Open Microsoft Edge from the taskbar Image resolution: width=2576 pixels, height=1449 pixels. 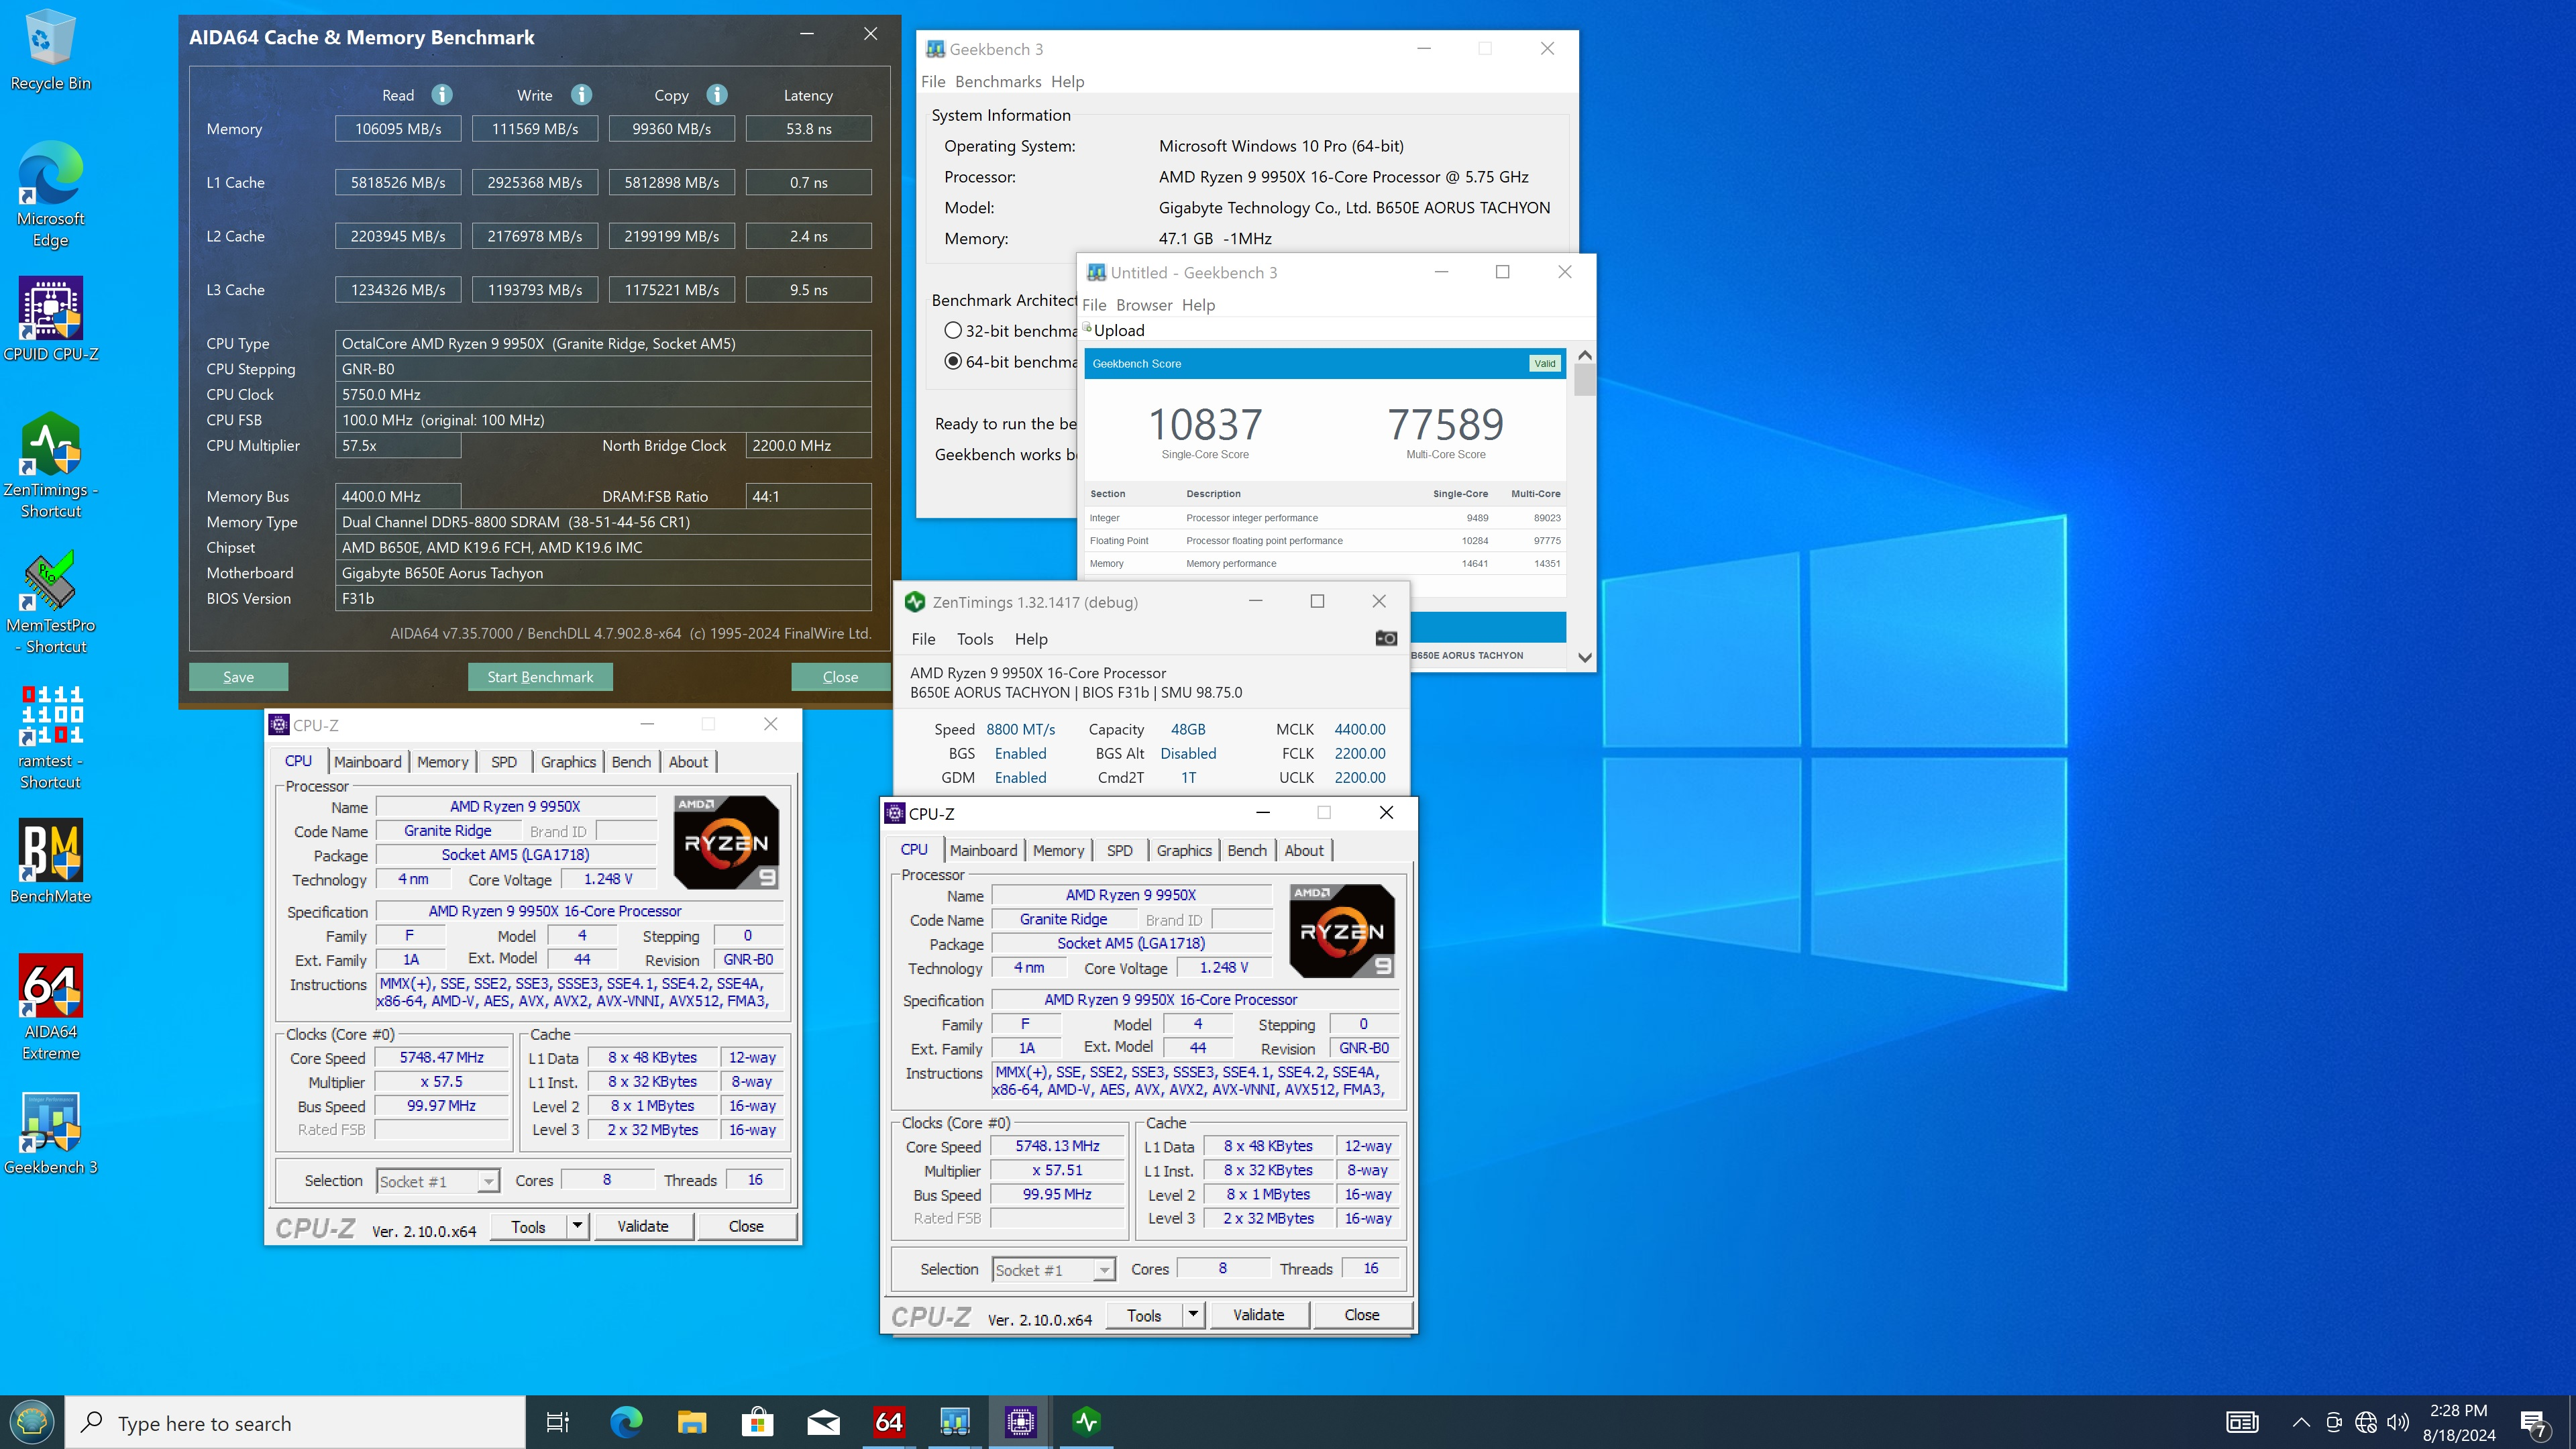coord(626,1422)
